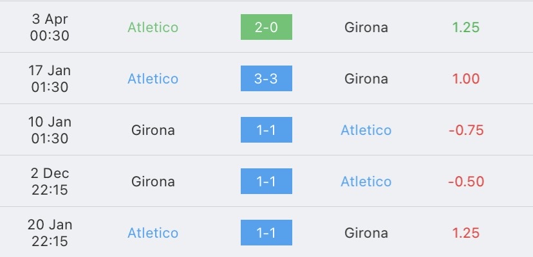Select the 1-1 score on 2 Dec
Viewport: 533px width, 257px height.
click(x=266, y=181)
